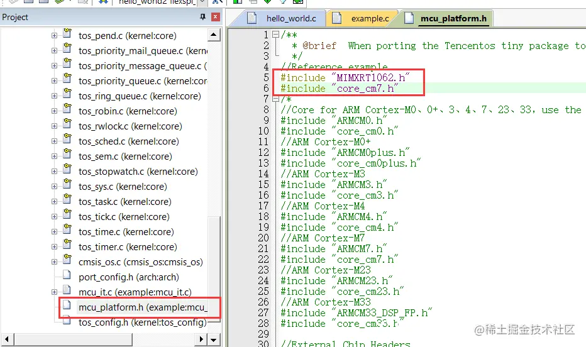
Task: Select tos_robin.c (kernel:core) row text
Action: click(x=128, y=111)
